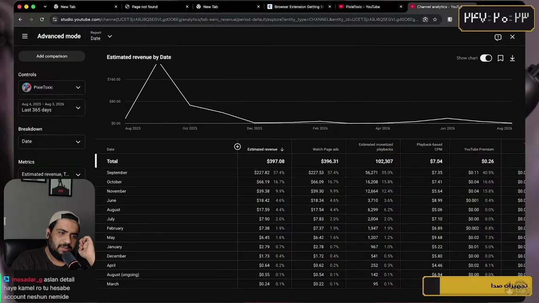This screenshot has height=303, width=539.
Task: Select the Channel analytics tab
Action: [x=438, y=7]
